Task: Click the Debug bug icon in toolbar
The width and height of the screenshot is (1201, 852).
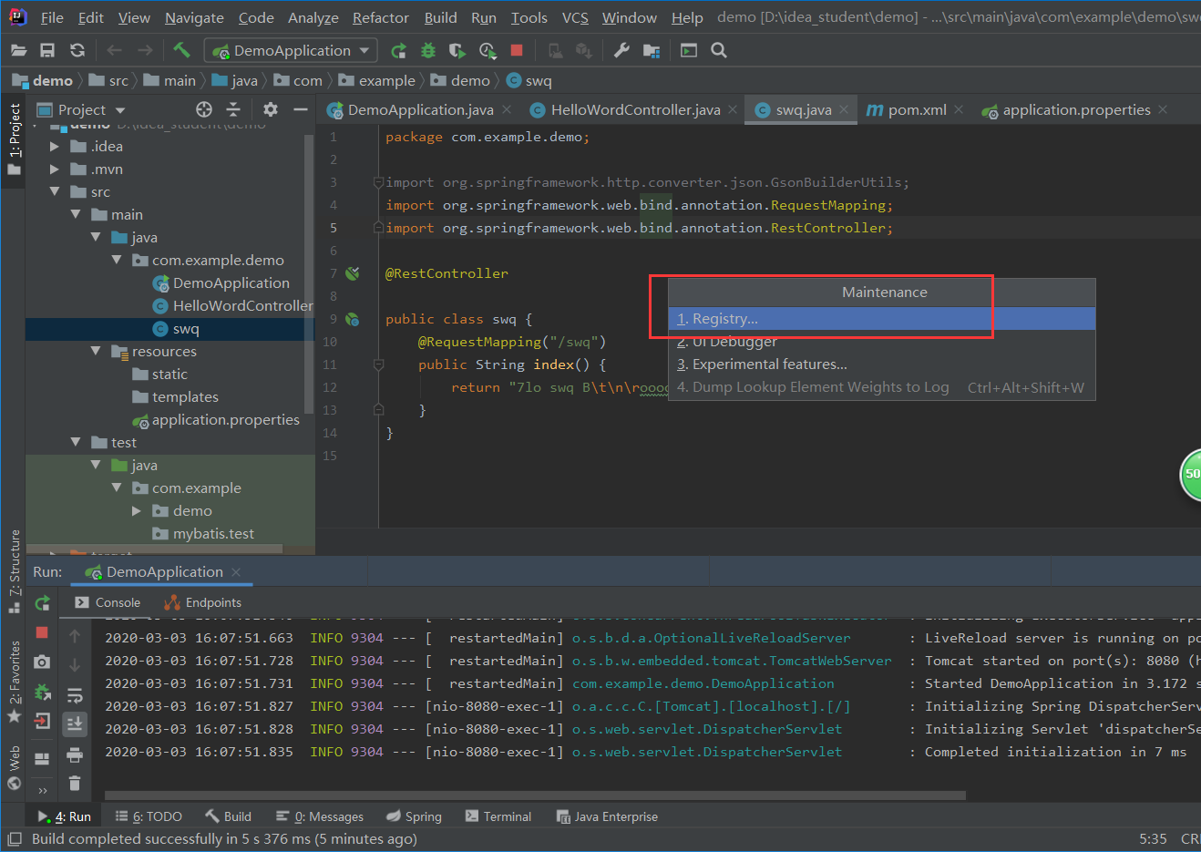Action: pos(427,51)
